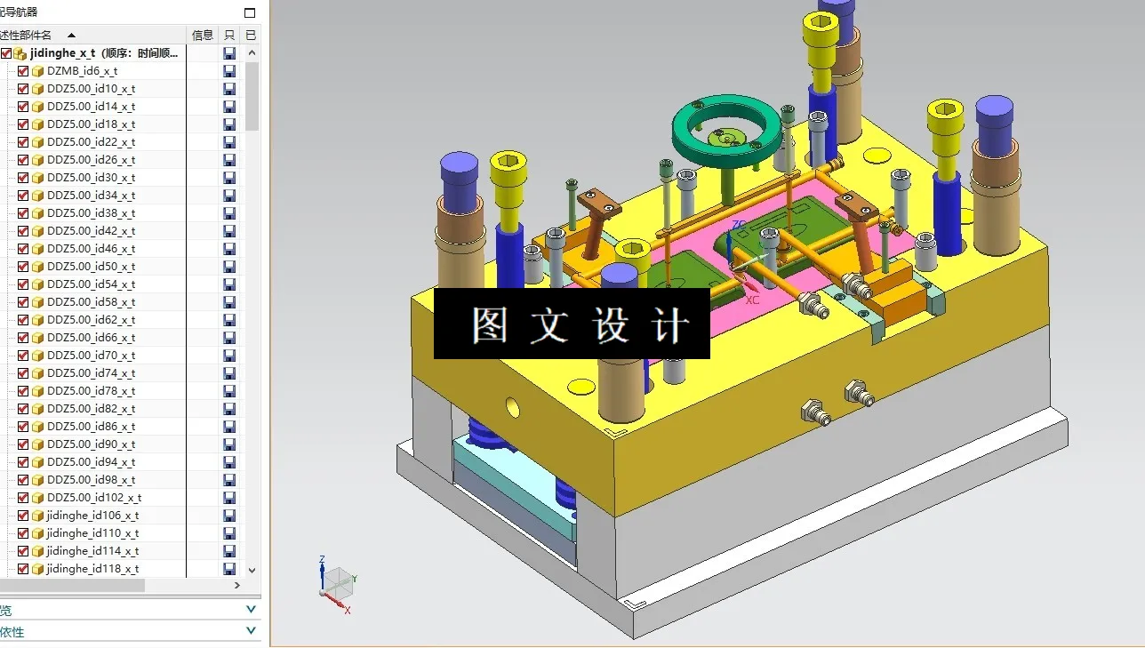Click the navigator panel restore square button

coord(249,12)
